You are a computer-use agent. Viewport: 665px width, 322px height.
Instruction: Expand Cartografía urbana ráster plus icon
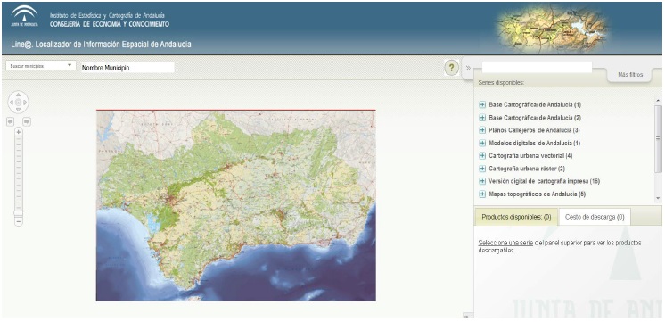pyautogui.click(x=482, y=169)
